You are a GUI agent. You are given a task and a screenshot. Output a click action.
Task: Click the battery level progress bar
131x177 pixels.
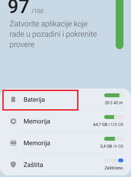pyautogui.click(x=114, y=95)
